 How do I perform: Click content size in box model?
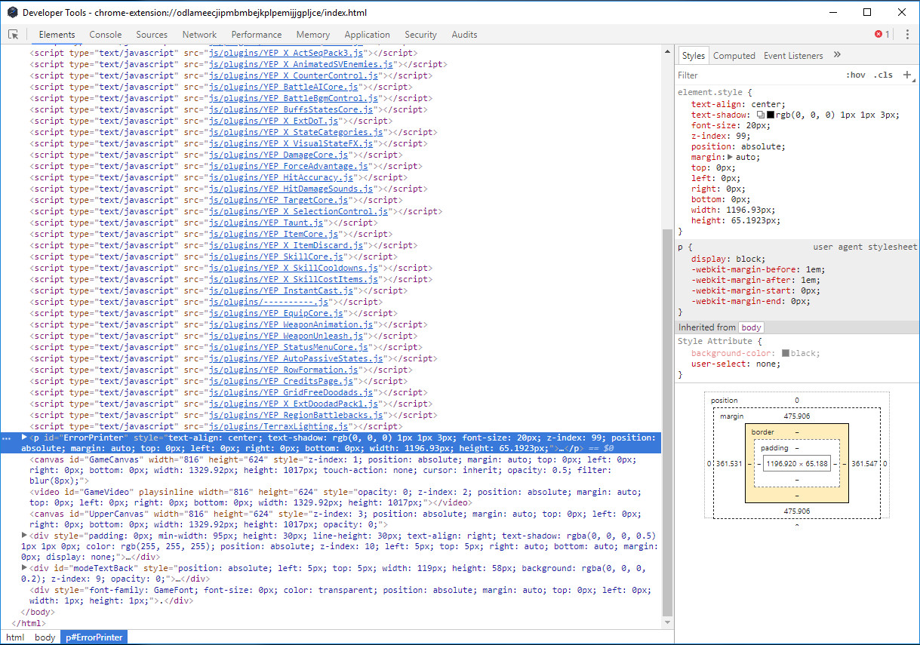coord(796,464)
